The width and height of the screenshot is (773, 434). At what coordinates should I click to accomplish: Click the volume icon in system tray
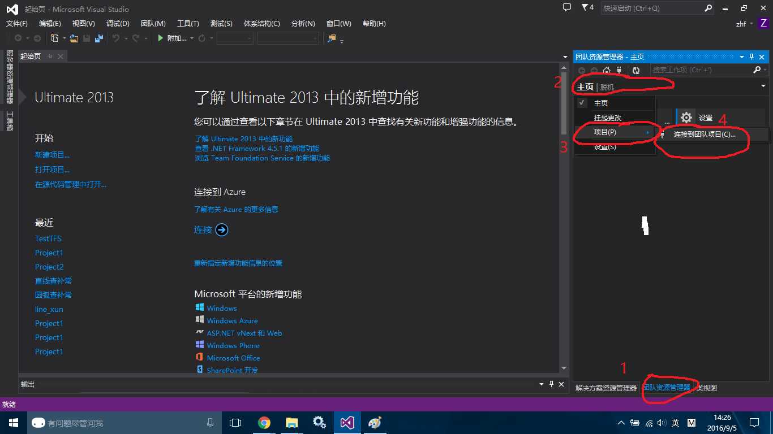[662, 423]
